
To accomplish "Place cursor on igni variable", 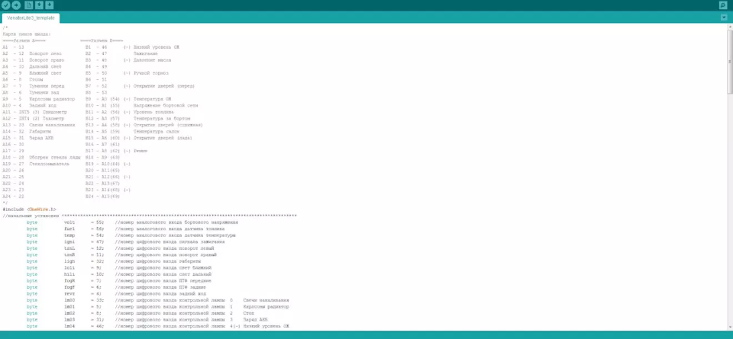I will 69,242.
